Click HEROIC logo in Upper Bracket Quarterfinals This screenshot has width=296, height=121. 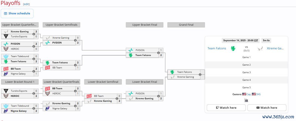point(6,49)
